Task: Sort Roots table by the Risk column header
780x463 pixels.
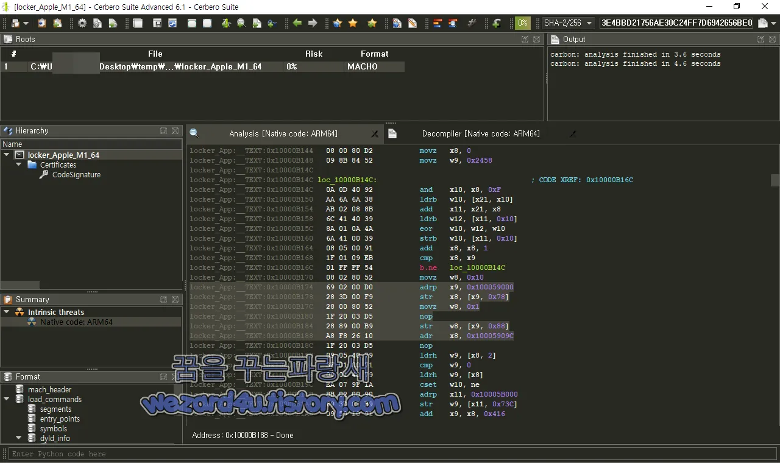Action: 314,54
